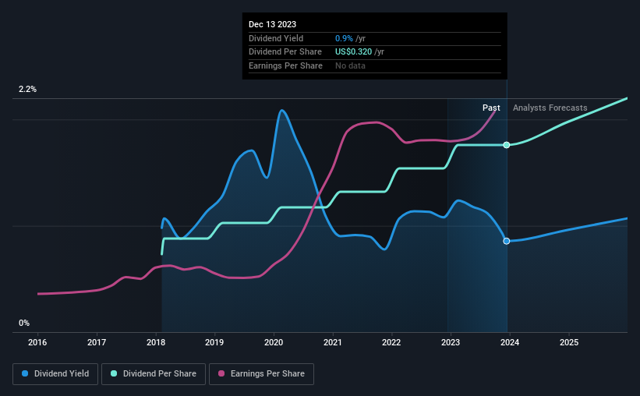640x396 pixels.
Task: Click the 2020 x-axis label
Action: (274, 342)
